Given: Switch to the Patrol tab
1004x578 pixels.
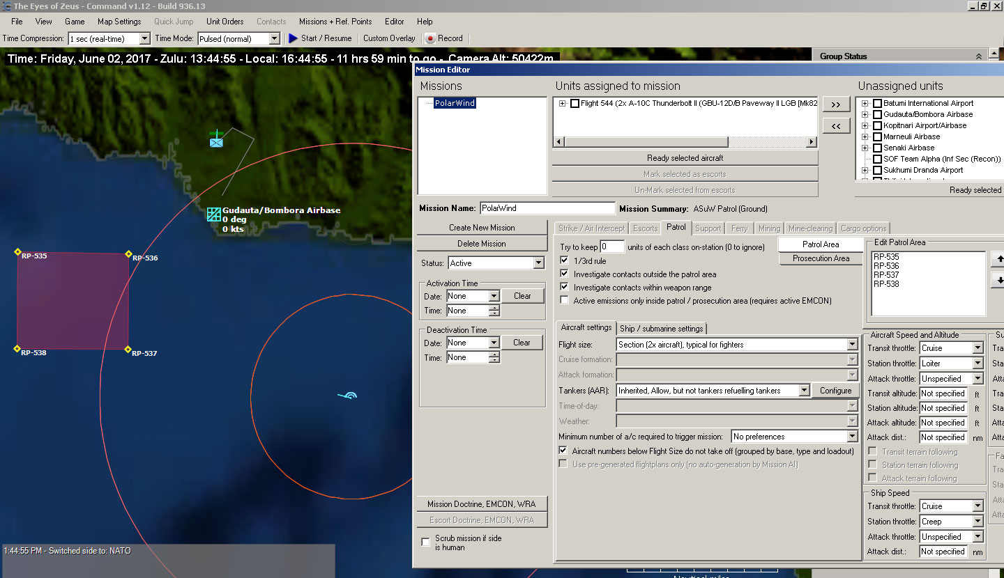Looking at the screenshot, I should click(x=676, y=227).
